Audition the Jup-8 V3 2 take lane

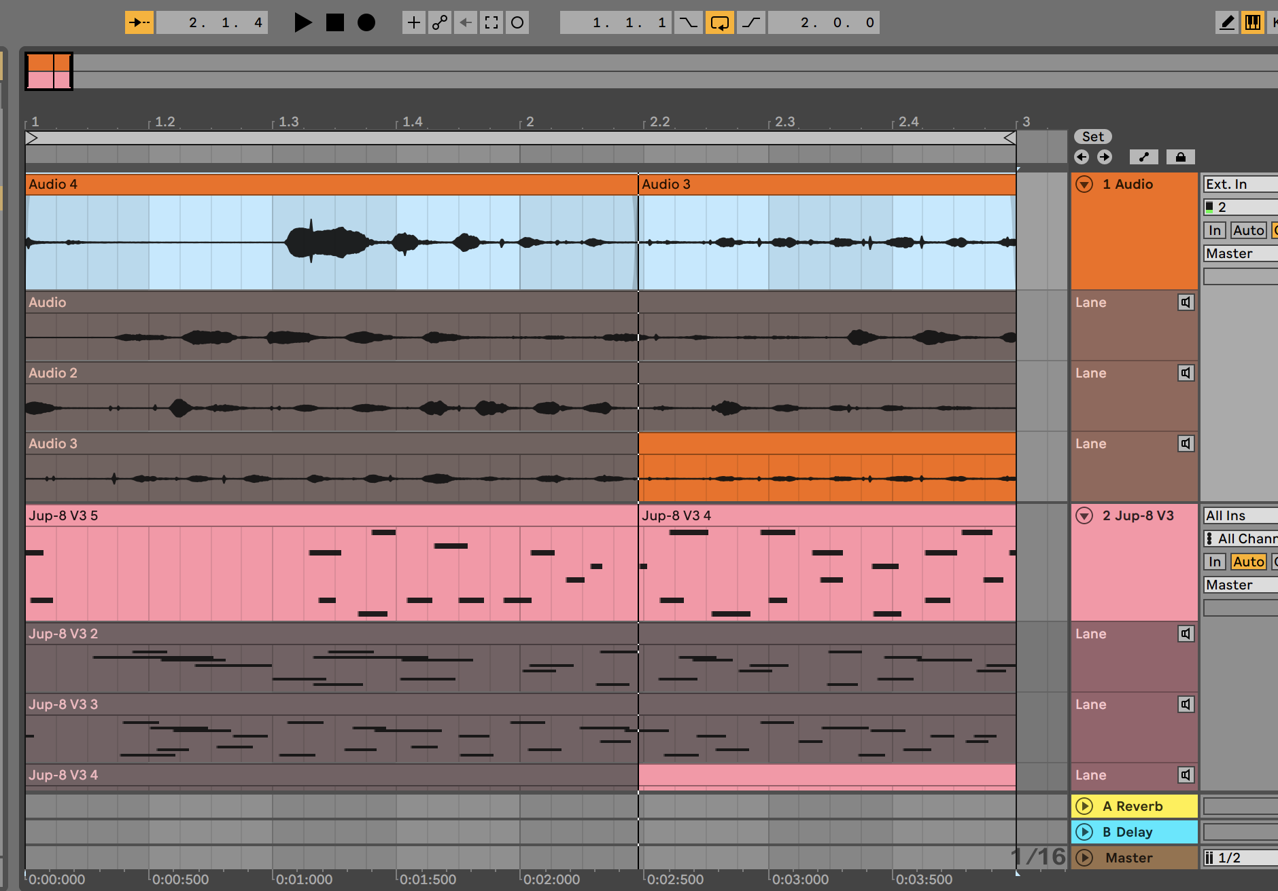tap(1186, 634)
